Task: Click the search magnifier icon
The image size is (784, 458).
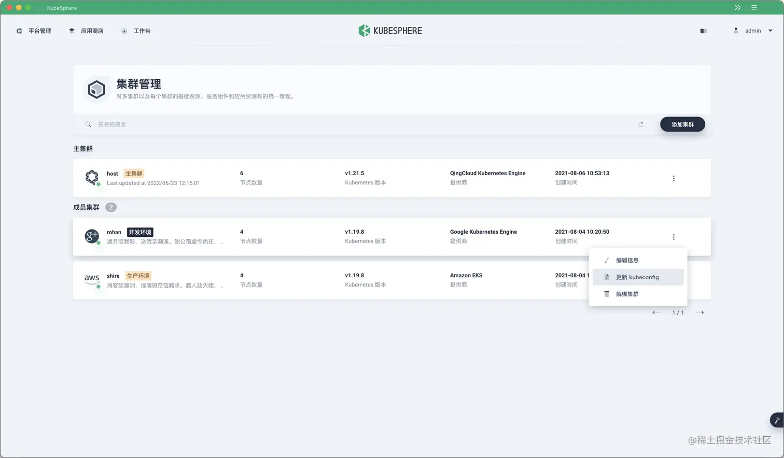Action: pyautogui.click(x=88, y=124)
